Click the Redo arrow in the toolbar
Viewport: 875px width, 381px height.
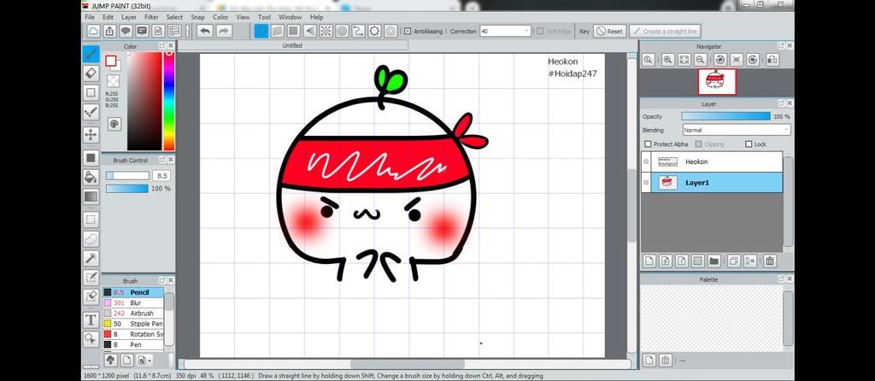224,32
